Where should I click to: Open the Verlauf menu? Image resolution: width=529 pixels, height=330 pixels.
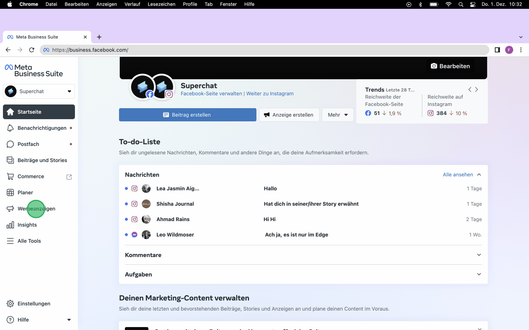pyautogui.click(x=132, y=4)
